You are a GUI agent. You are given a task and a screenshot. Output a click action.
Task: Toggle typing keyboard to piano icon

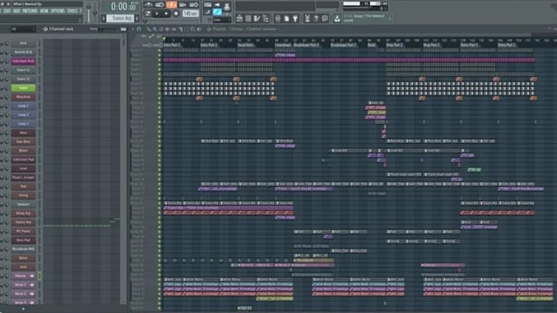click(208, 5)
